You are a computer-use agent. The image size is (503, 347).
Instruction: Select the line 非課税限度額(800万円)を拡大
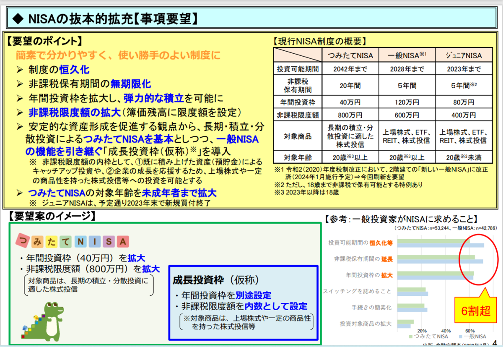89,268
